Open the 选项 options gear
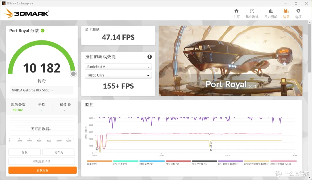Viewport: 312px width, 180px height. pyautogui.click(x=298, y=14)
